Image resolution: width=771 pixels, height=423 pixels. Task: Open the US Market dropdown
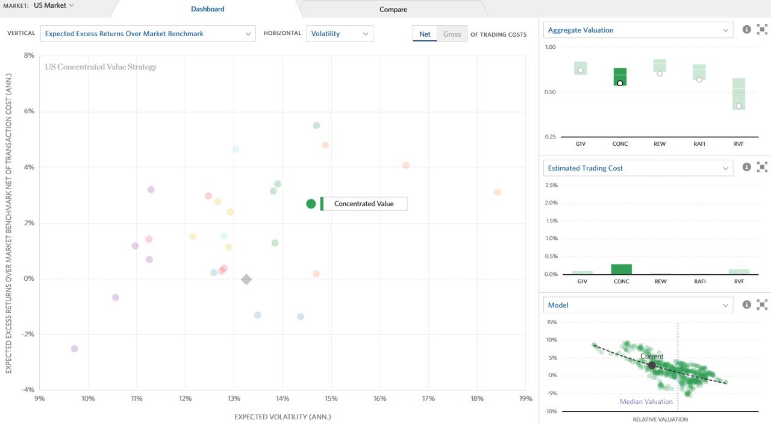[x=54, y=5]
